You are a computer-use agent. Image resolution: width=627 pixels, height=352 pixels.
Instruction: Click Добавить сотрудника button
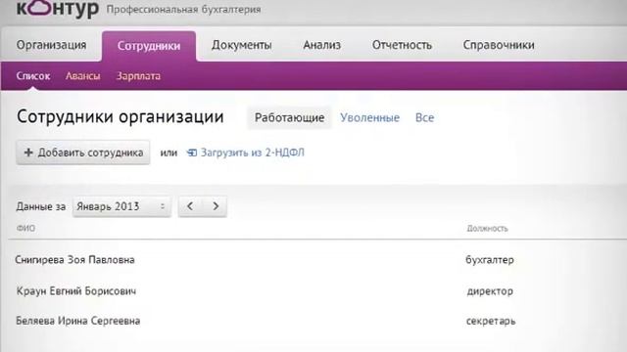(83, 153)
